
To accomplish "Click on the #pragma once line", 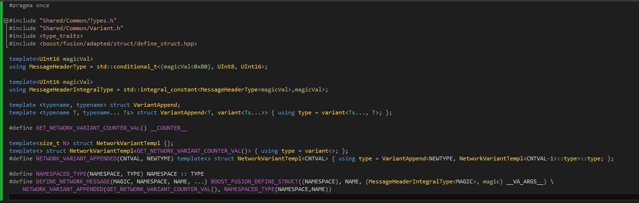I will point(29,5).
